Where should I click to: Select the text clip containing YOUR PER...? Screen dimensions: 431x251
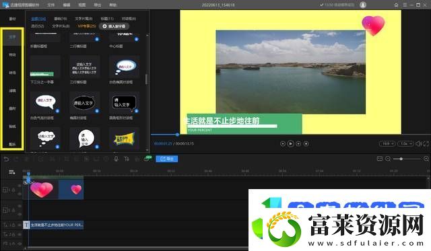(54, 225)
